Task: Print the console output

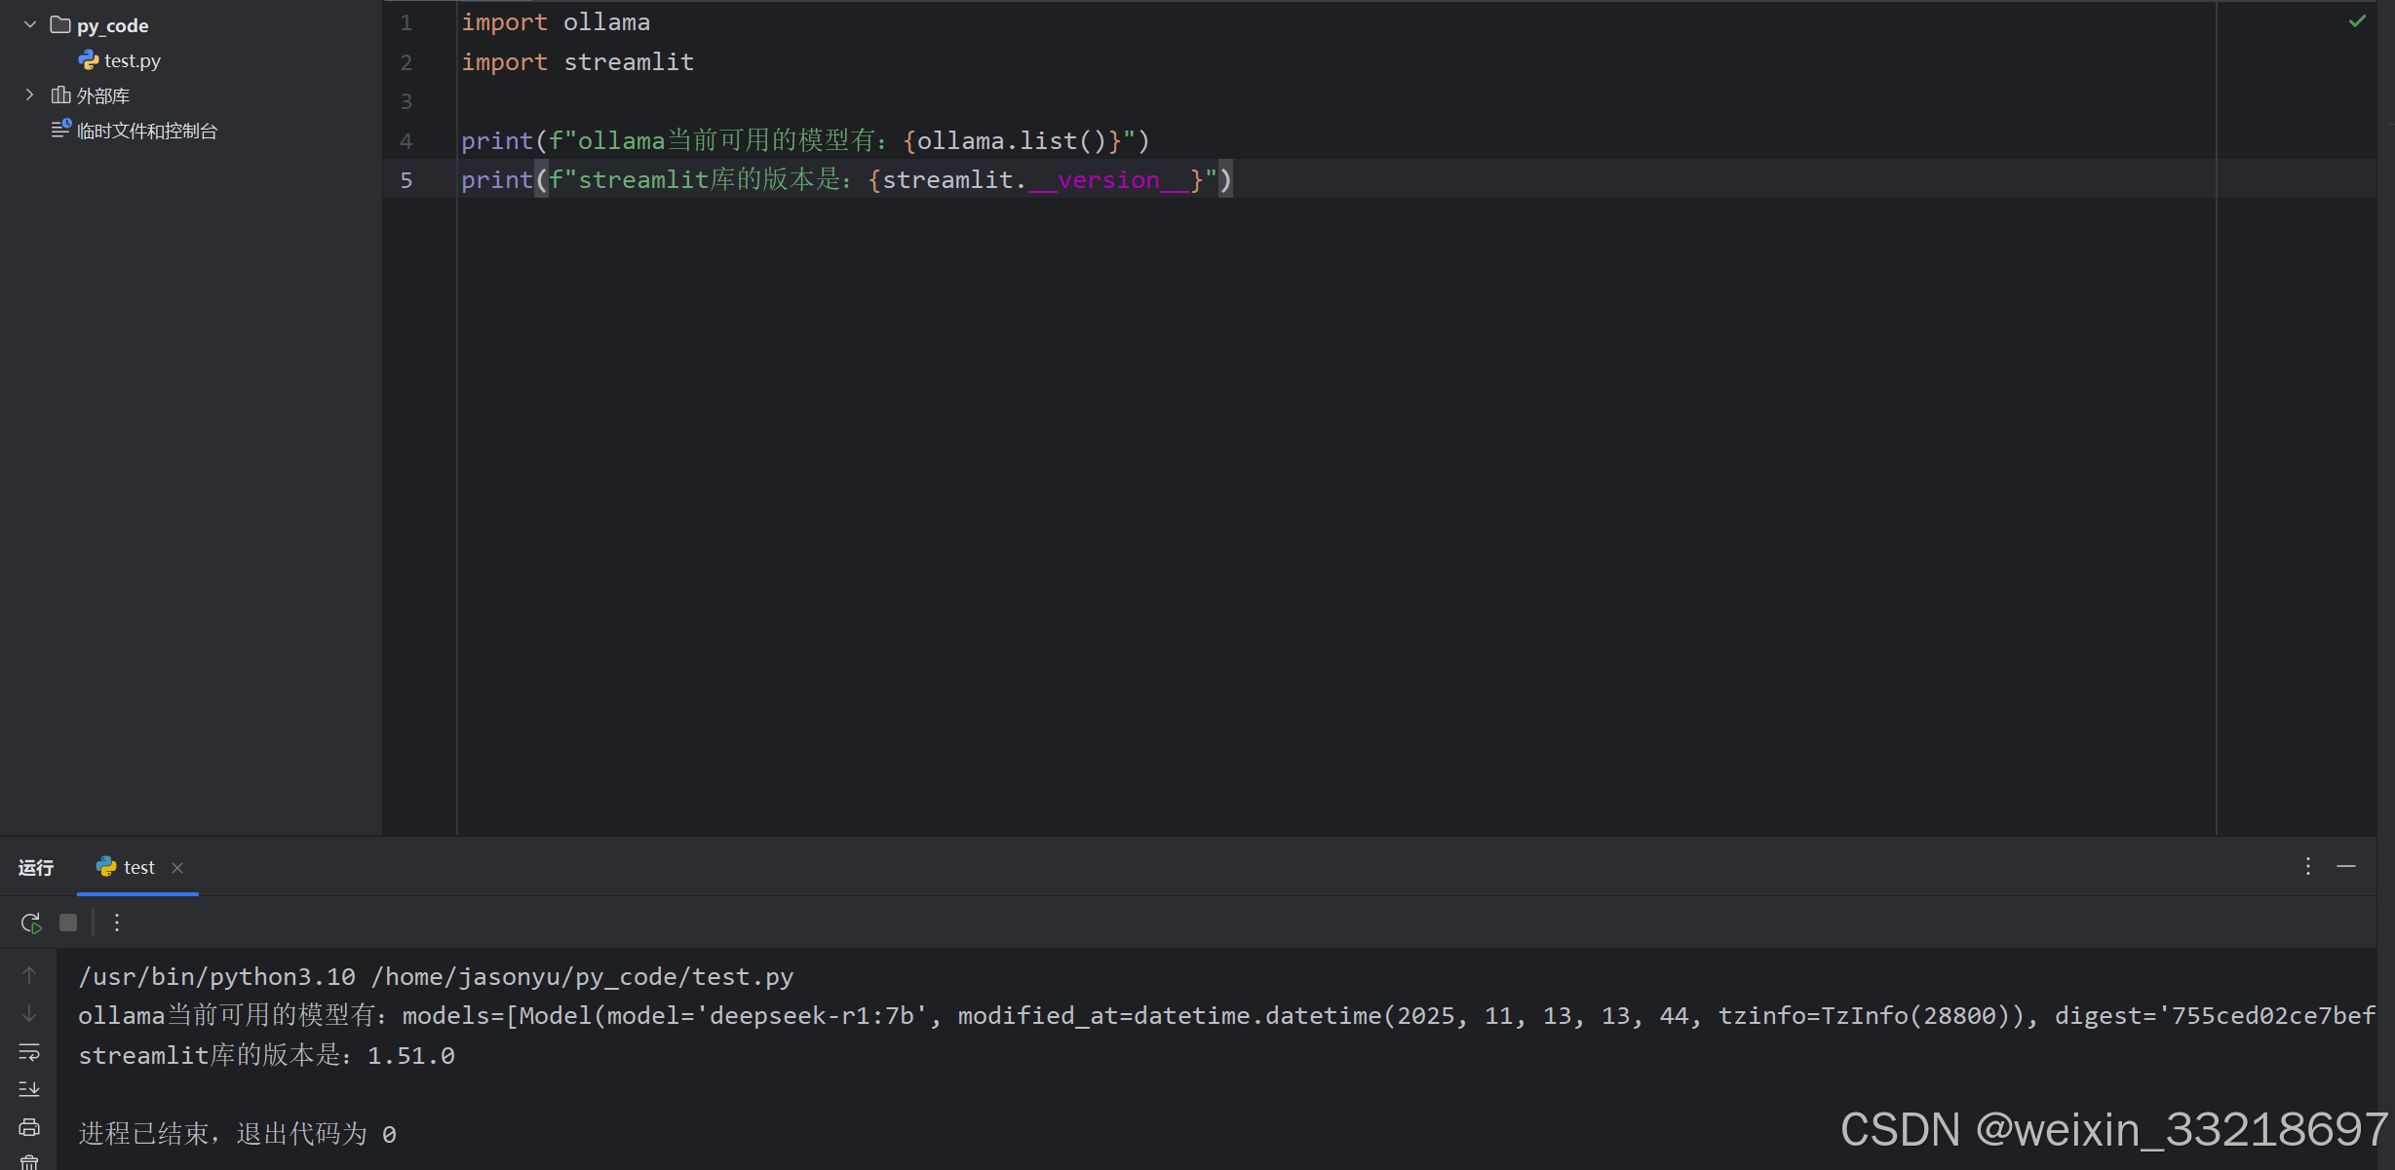Action: click(x=29, y=1127)
